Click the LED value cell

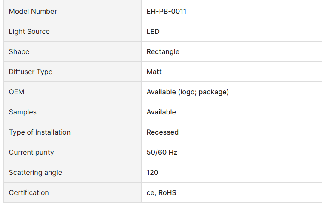click(153, 32)
